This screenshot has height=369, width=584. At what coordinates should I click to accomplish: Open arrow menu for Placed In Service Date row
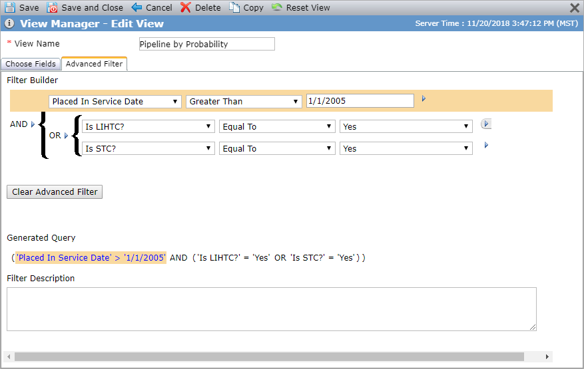click(x=424, y=98)
